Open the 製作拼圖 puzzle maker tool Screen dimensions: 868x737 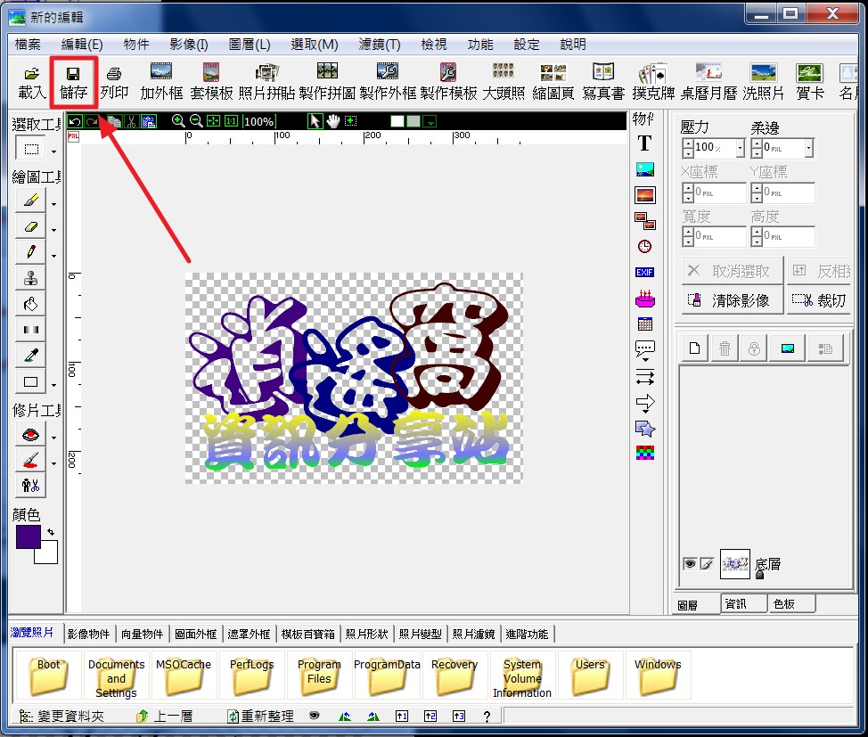(x=327, y=83)
